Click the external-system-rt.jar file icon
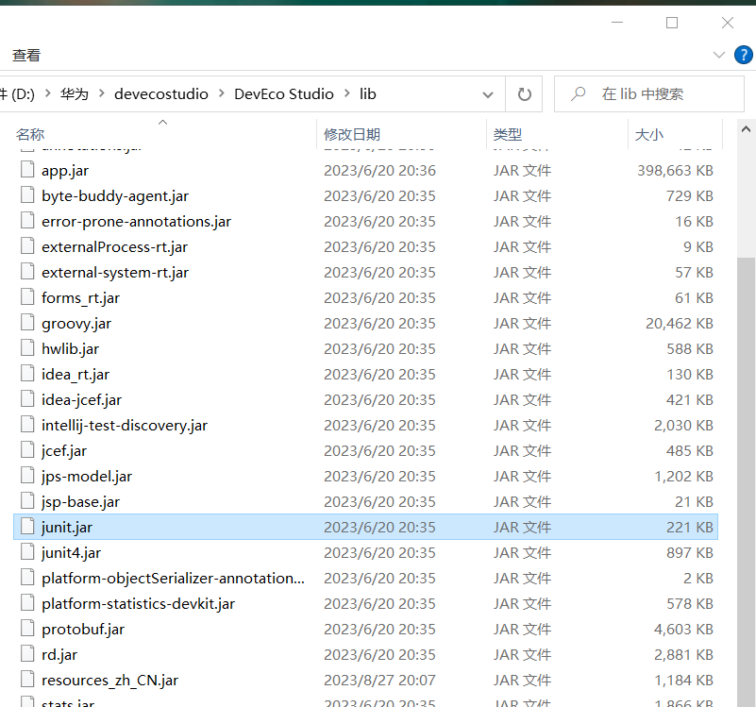Image resolution: width=756 pixels, height=707 pixels. click(27, 272)
